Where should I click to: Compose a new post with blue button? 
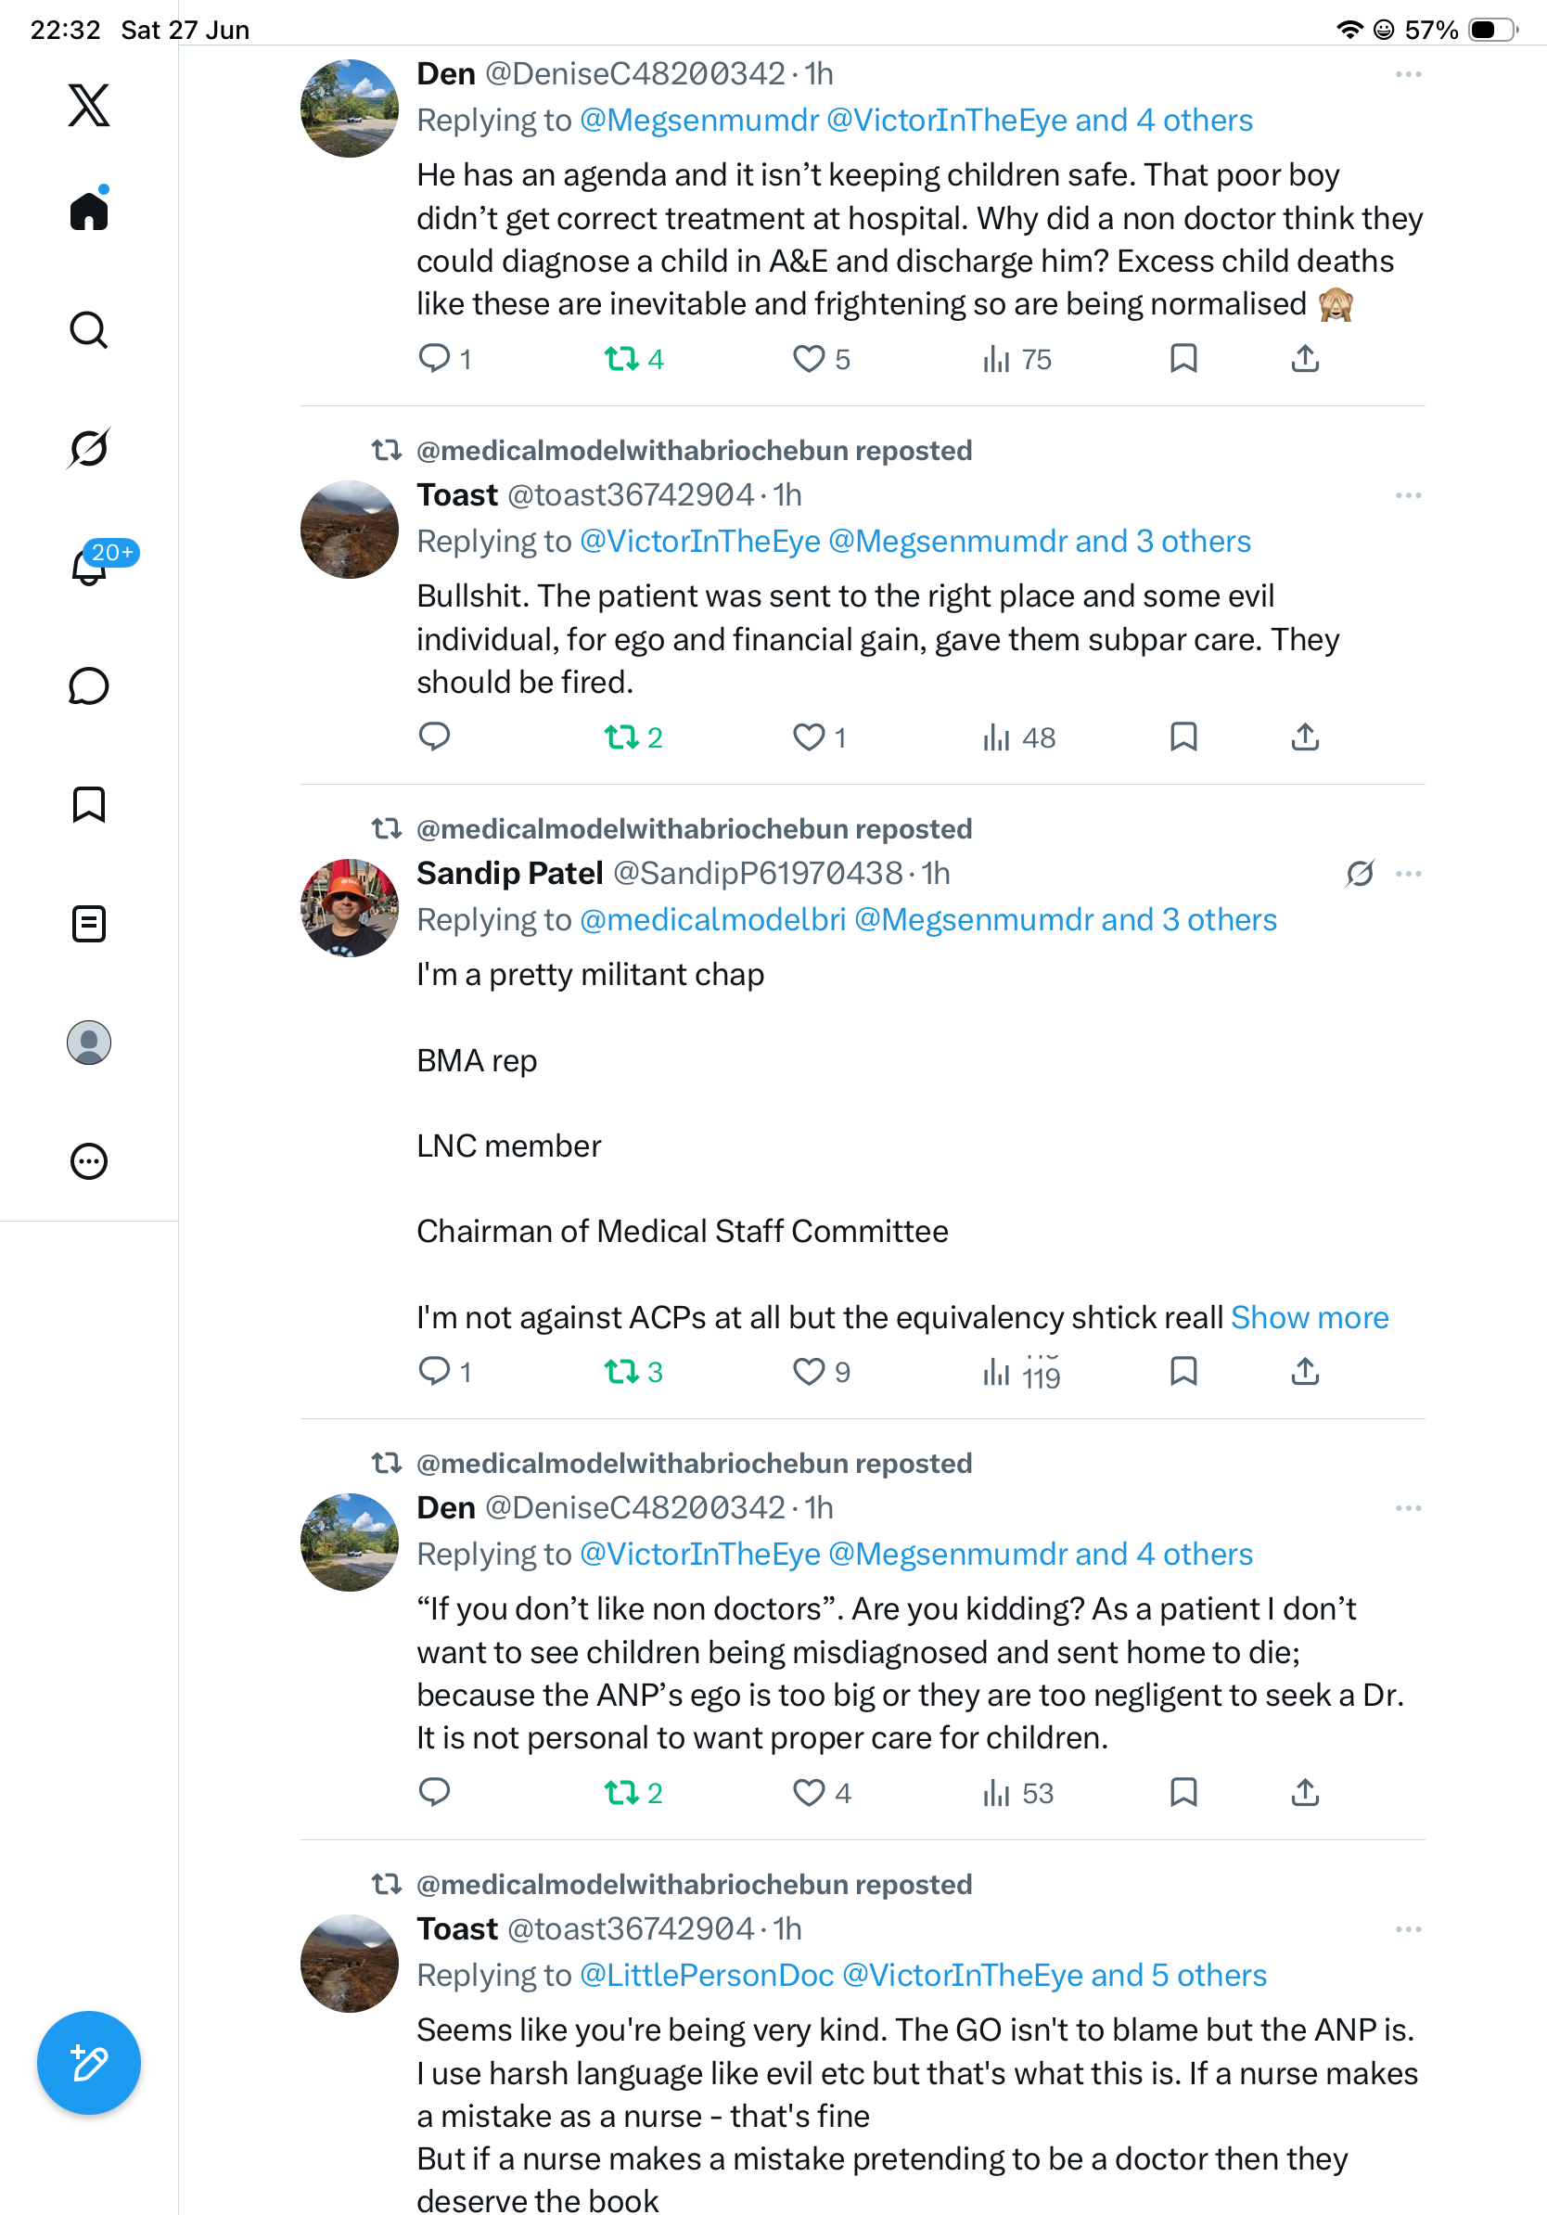click(89, 2063)
